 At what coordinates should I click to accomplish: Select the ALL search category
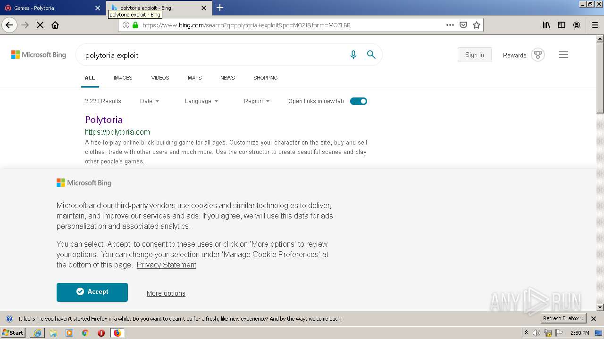pos(90,78)
